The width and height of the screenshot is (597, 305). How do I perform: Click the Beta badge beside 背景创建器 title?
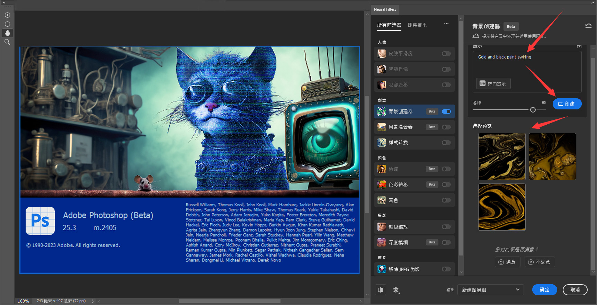click(x=511, y=27)
